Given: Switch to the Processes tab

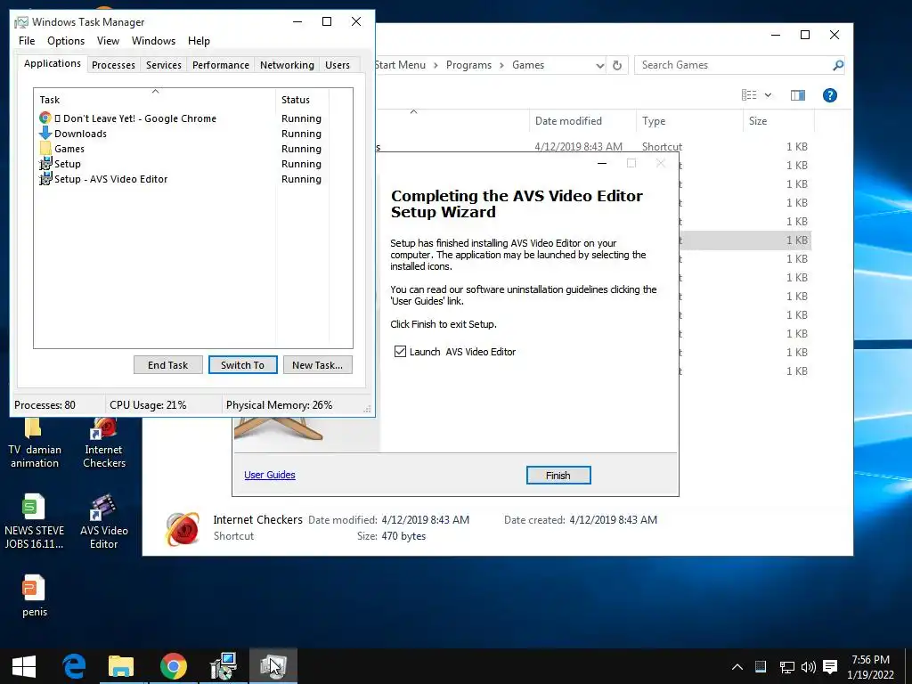Looking at the screenshot, I should click(x=113, y=64).
